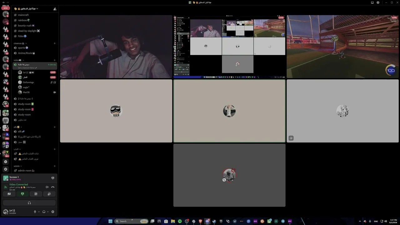Open File Explorer from the taskbar
Viewport: 400px width, 225px height.
click(x=173, y=221)
